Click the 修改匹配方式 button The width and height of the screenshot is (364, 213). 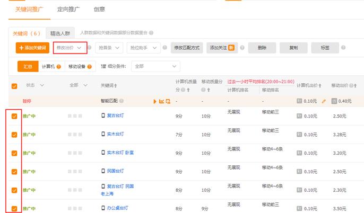point(187,48)
